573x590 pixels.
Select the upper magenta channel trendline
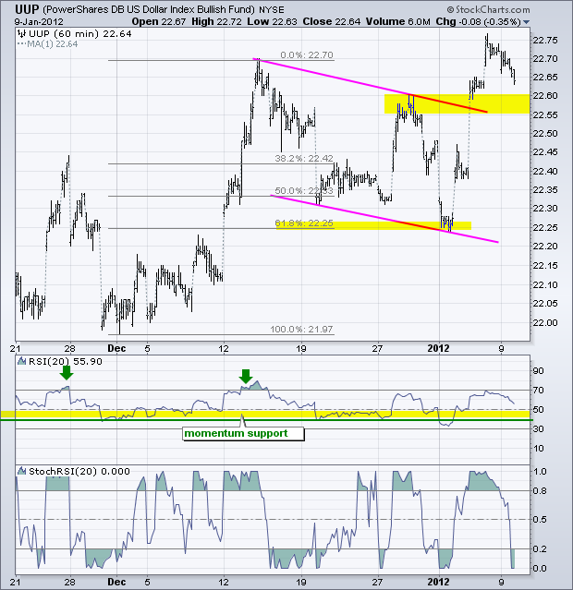370,86
